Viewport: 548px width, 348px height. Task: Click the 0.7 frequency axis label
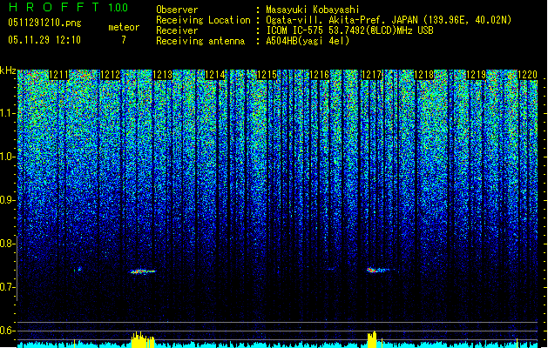point(8,287)
